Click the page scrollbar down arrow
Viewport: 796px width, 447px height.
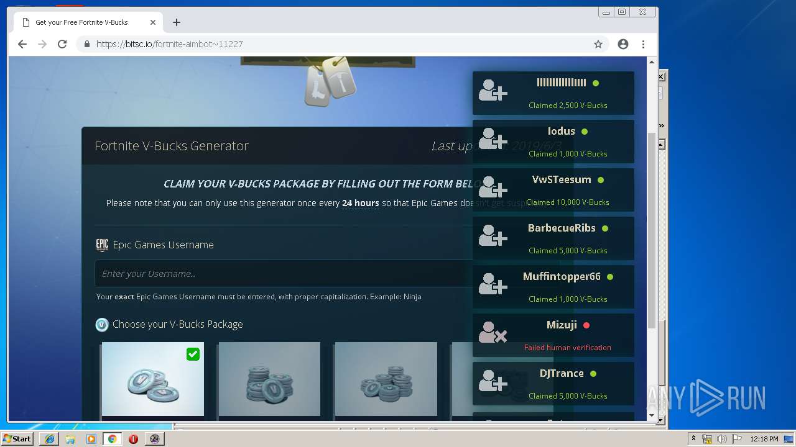pos(652,415)
